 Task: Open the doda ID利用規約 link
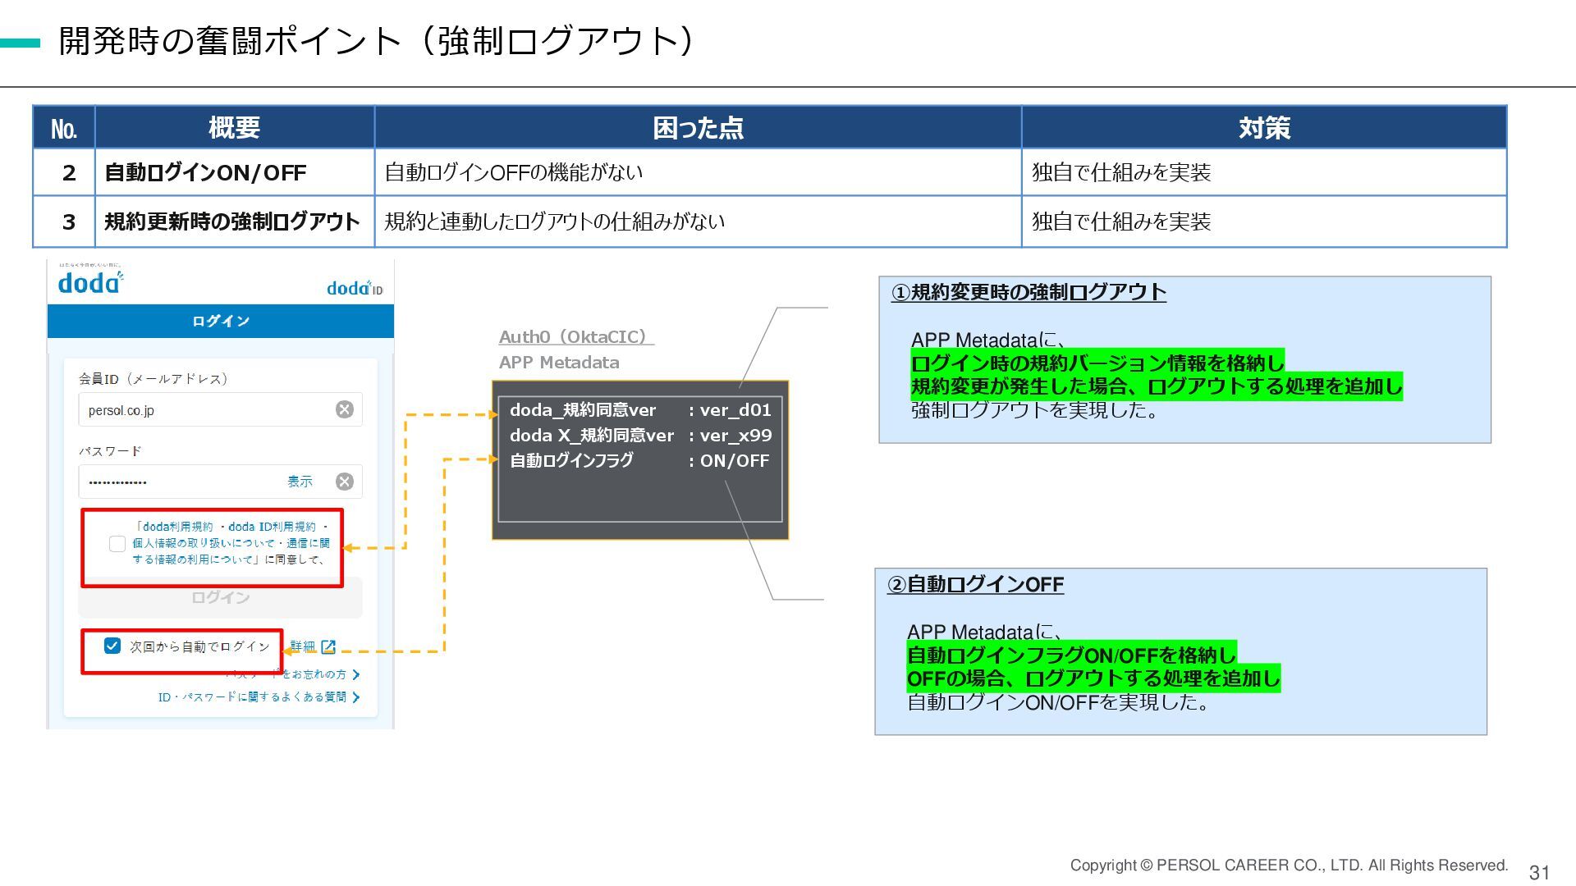pyautogui.click(x=272, y=527)
